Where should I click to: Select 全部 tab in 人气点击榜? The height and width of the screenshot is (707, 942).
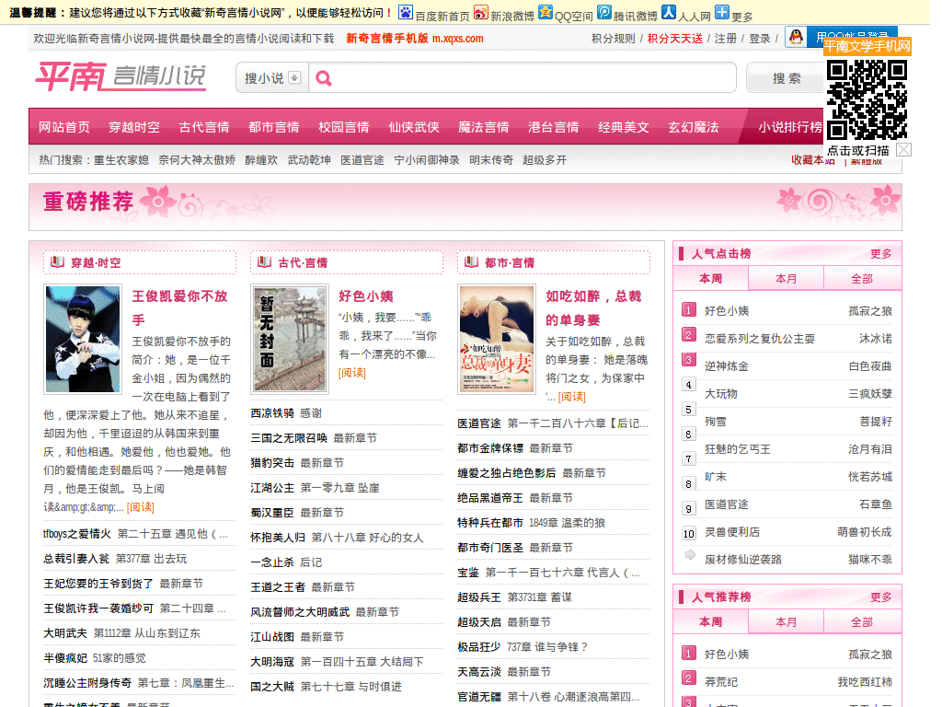pyautogui.click(x=861, y=278)
